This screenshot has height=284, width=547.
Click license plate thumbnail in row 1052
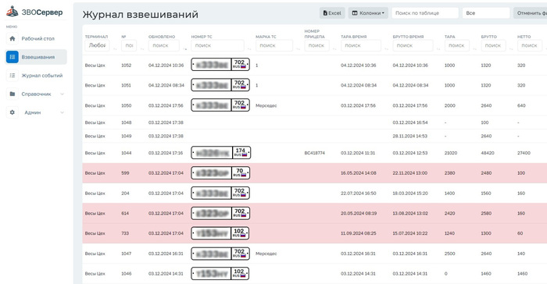click(220, 65)
